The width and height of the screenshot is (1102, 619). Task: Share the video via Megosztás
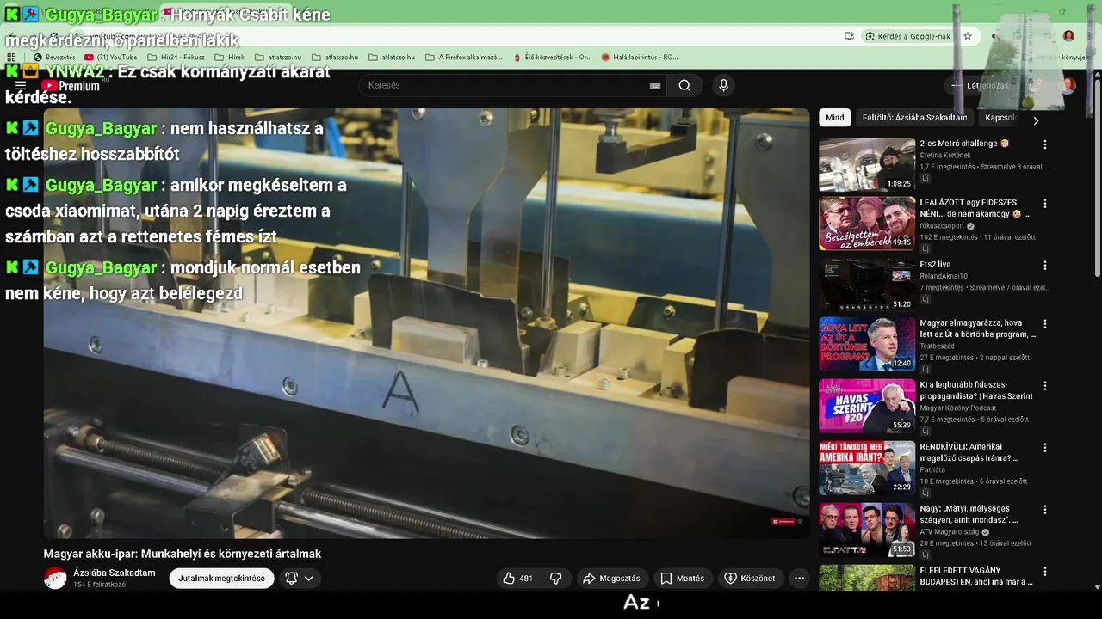pos(611,579)
